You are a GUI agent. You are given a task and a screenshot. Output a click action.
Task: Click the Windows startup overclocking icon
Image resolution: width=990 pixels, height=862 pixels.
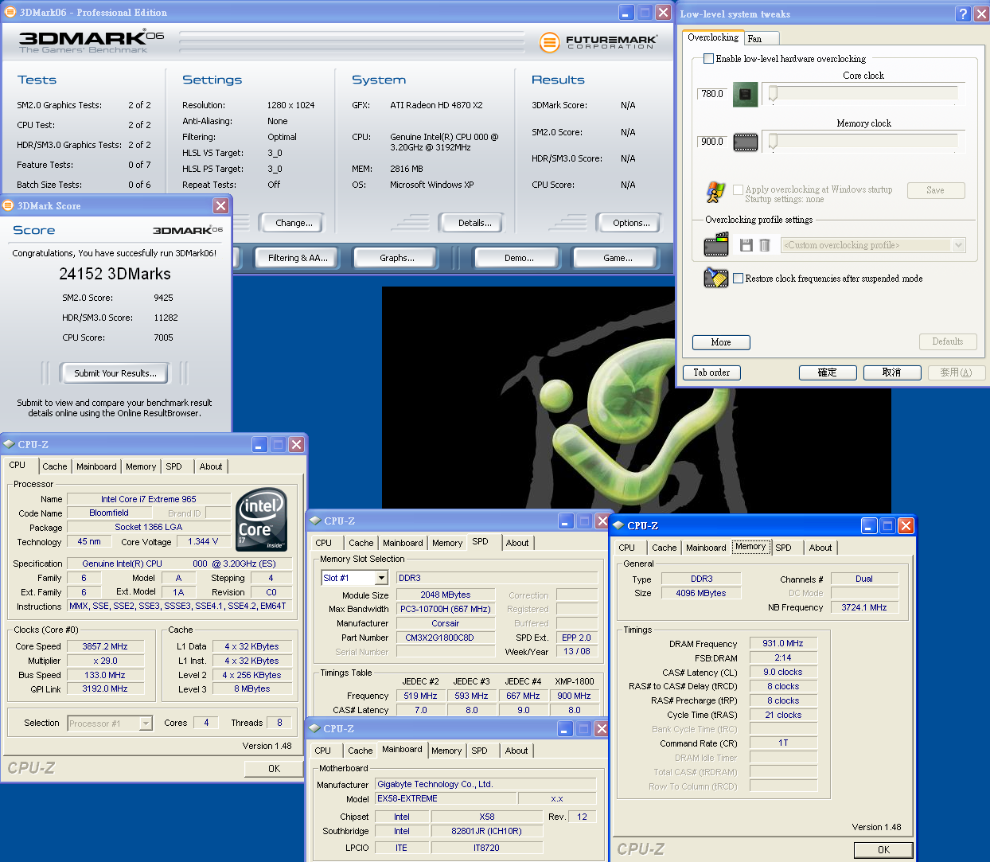715,192
